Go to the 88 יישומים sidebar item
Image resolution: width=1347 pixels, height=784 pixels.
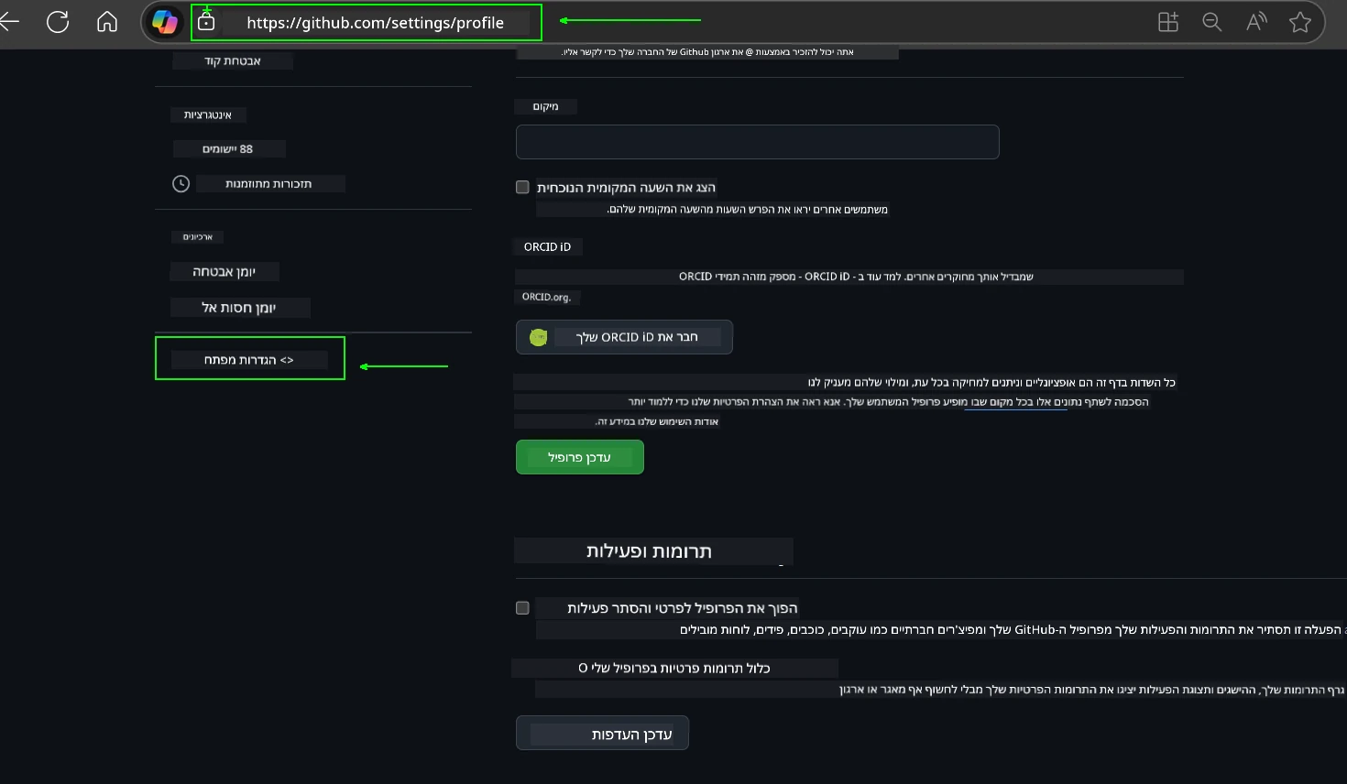228,148
